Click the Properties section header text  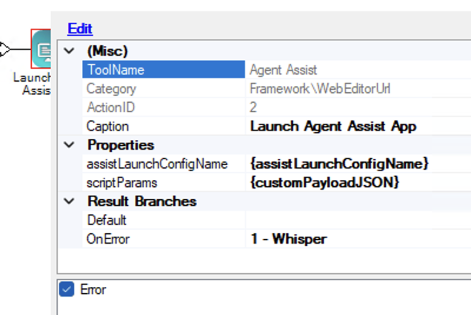coord(121,145)
